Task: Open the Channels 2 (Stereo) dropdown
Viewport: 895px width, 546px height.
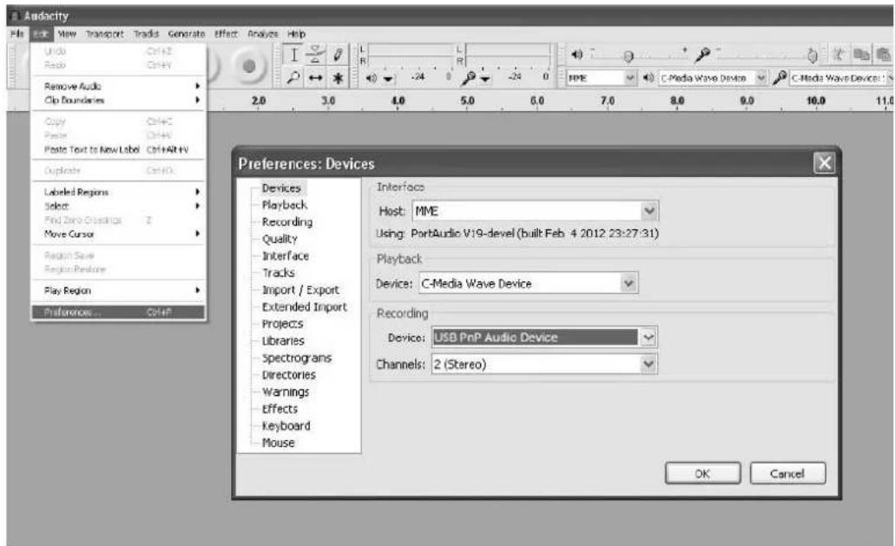Action: pos(544,364)
